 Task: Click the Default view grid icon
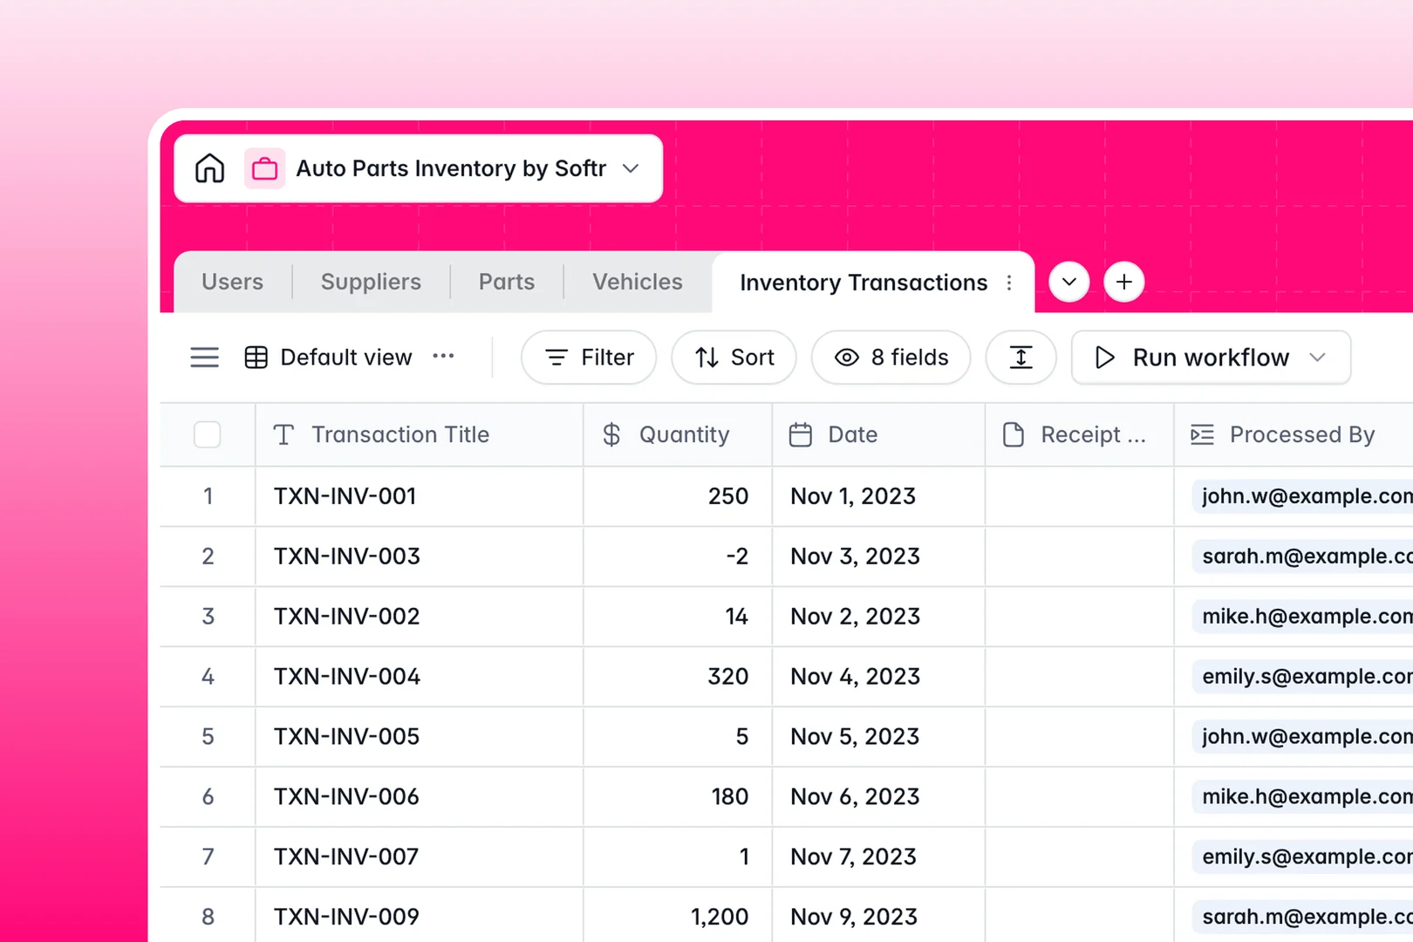(x=256, y=358)
